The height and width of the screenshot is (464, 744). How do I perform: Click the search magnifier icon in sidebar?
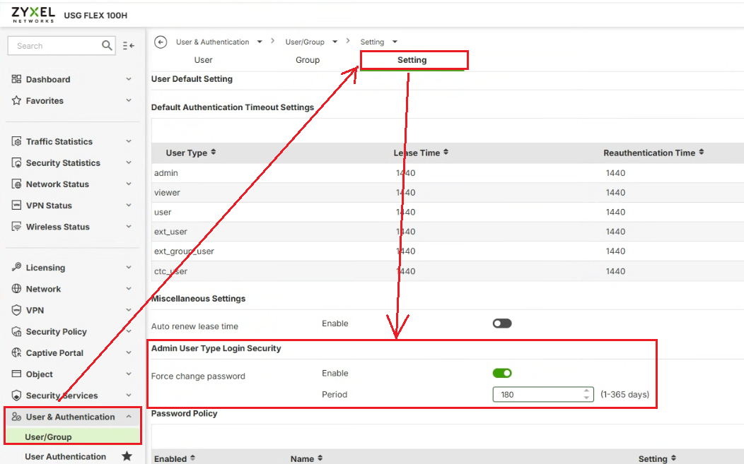click(x=107, y=46)
